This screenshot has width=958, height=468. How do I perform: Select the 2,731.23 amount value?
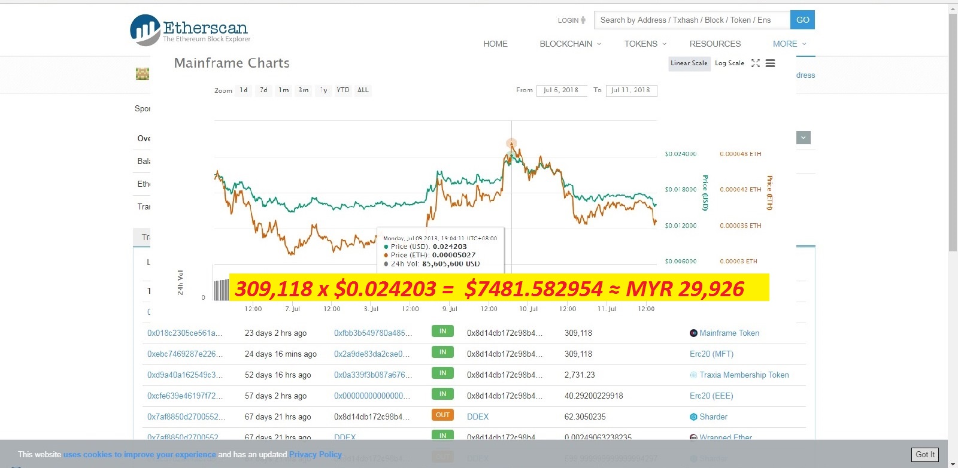click(x=580, y=375)
